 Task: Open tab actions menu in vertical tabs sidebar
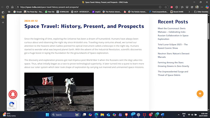click(3, 12)
